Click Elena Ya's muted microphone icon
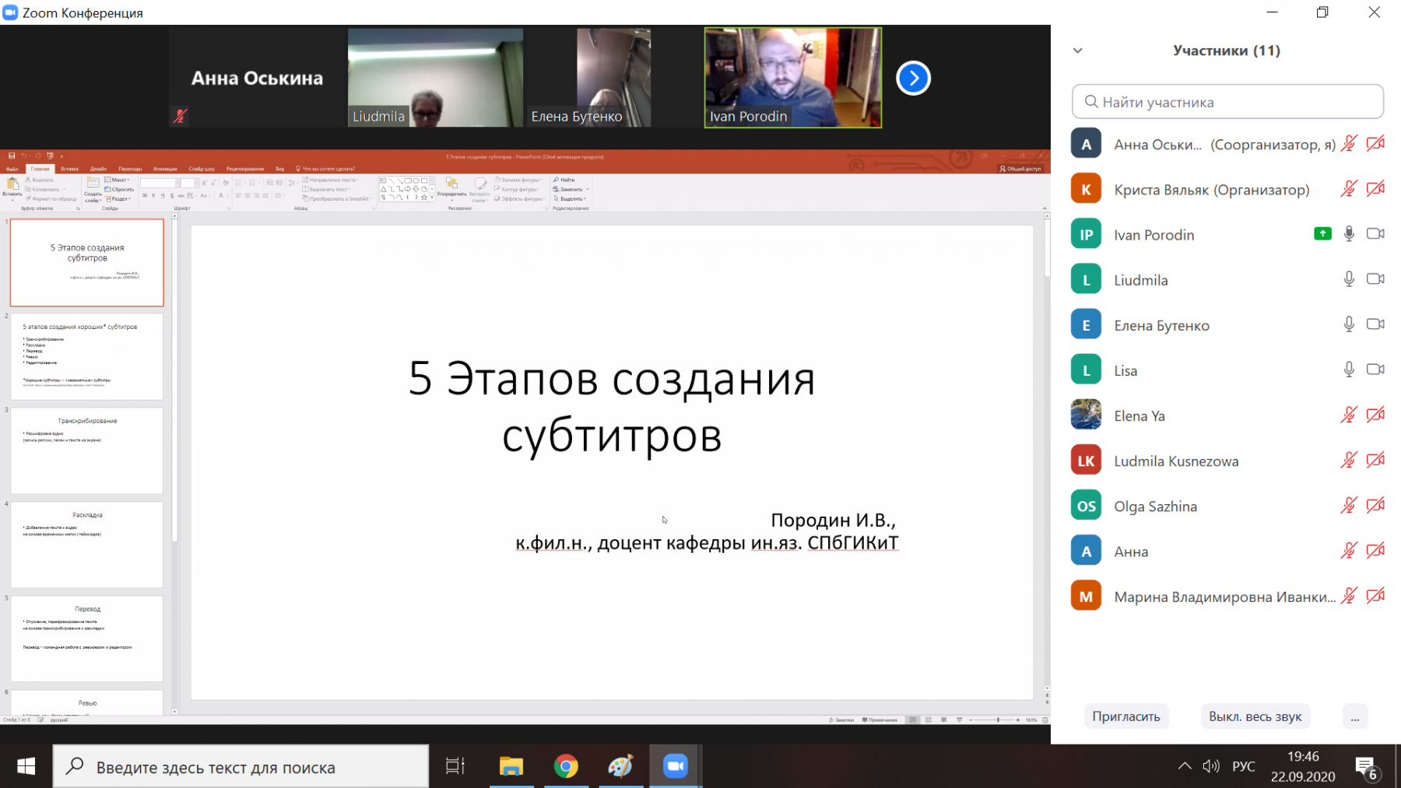This screenshot has width=1401, height=788. pyautogui.click(x=1349, y=415)
